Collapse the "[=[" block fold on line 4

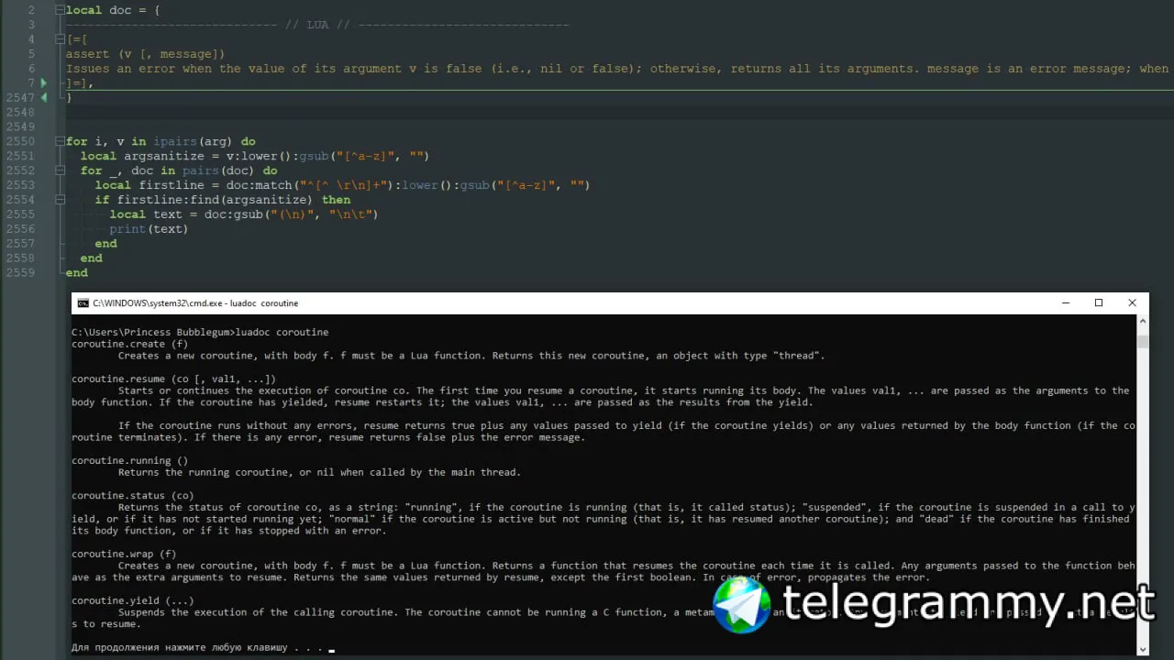point(60,39)
